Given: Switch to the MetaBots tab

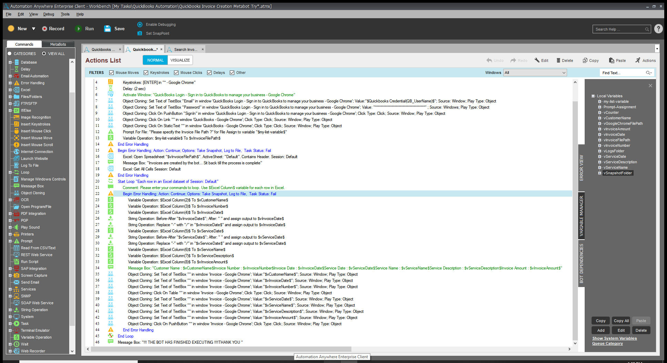Looking at the screenshot, I should point(58,44).
